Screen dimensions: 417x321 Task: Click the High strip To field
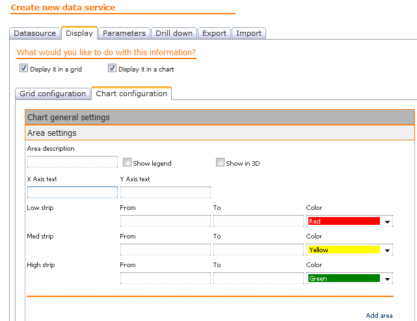258,278
